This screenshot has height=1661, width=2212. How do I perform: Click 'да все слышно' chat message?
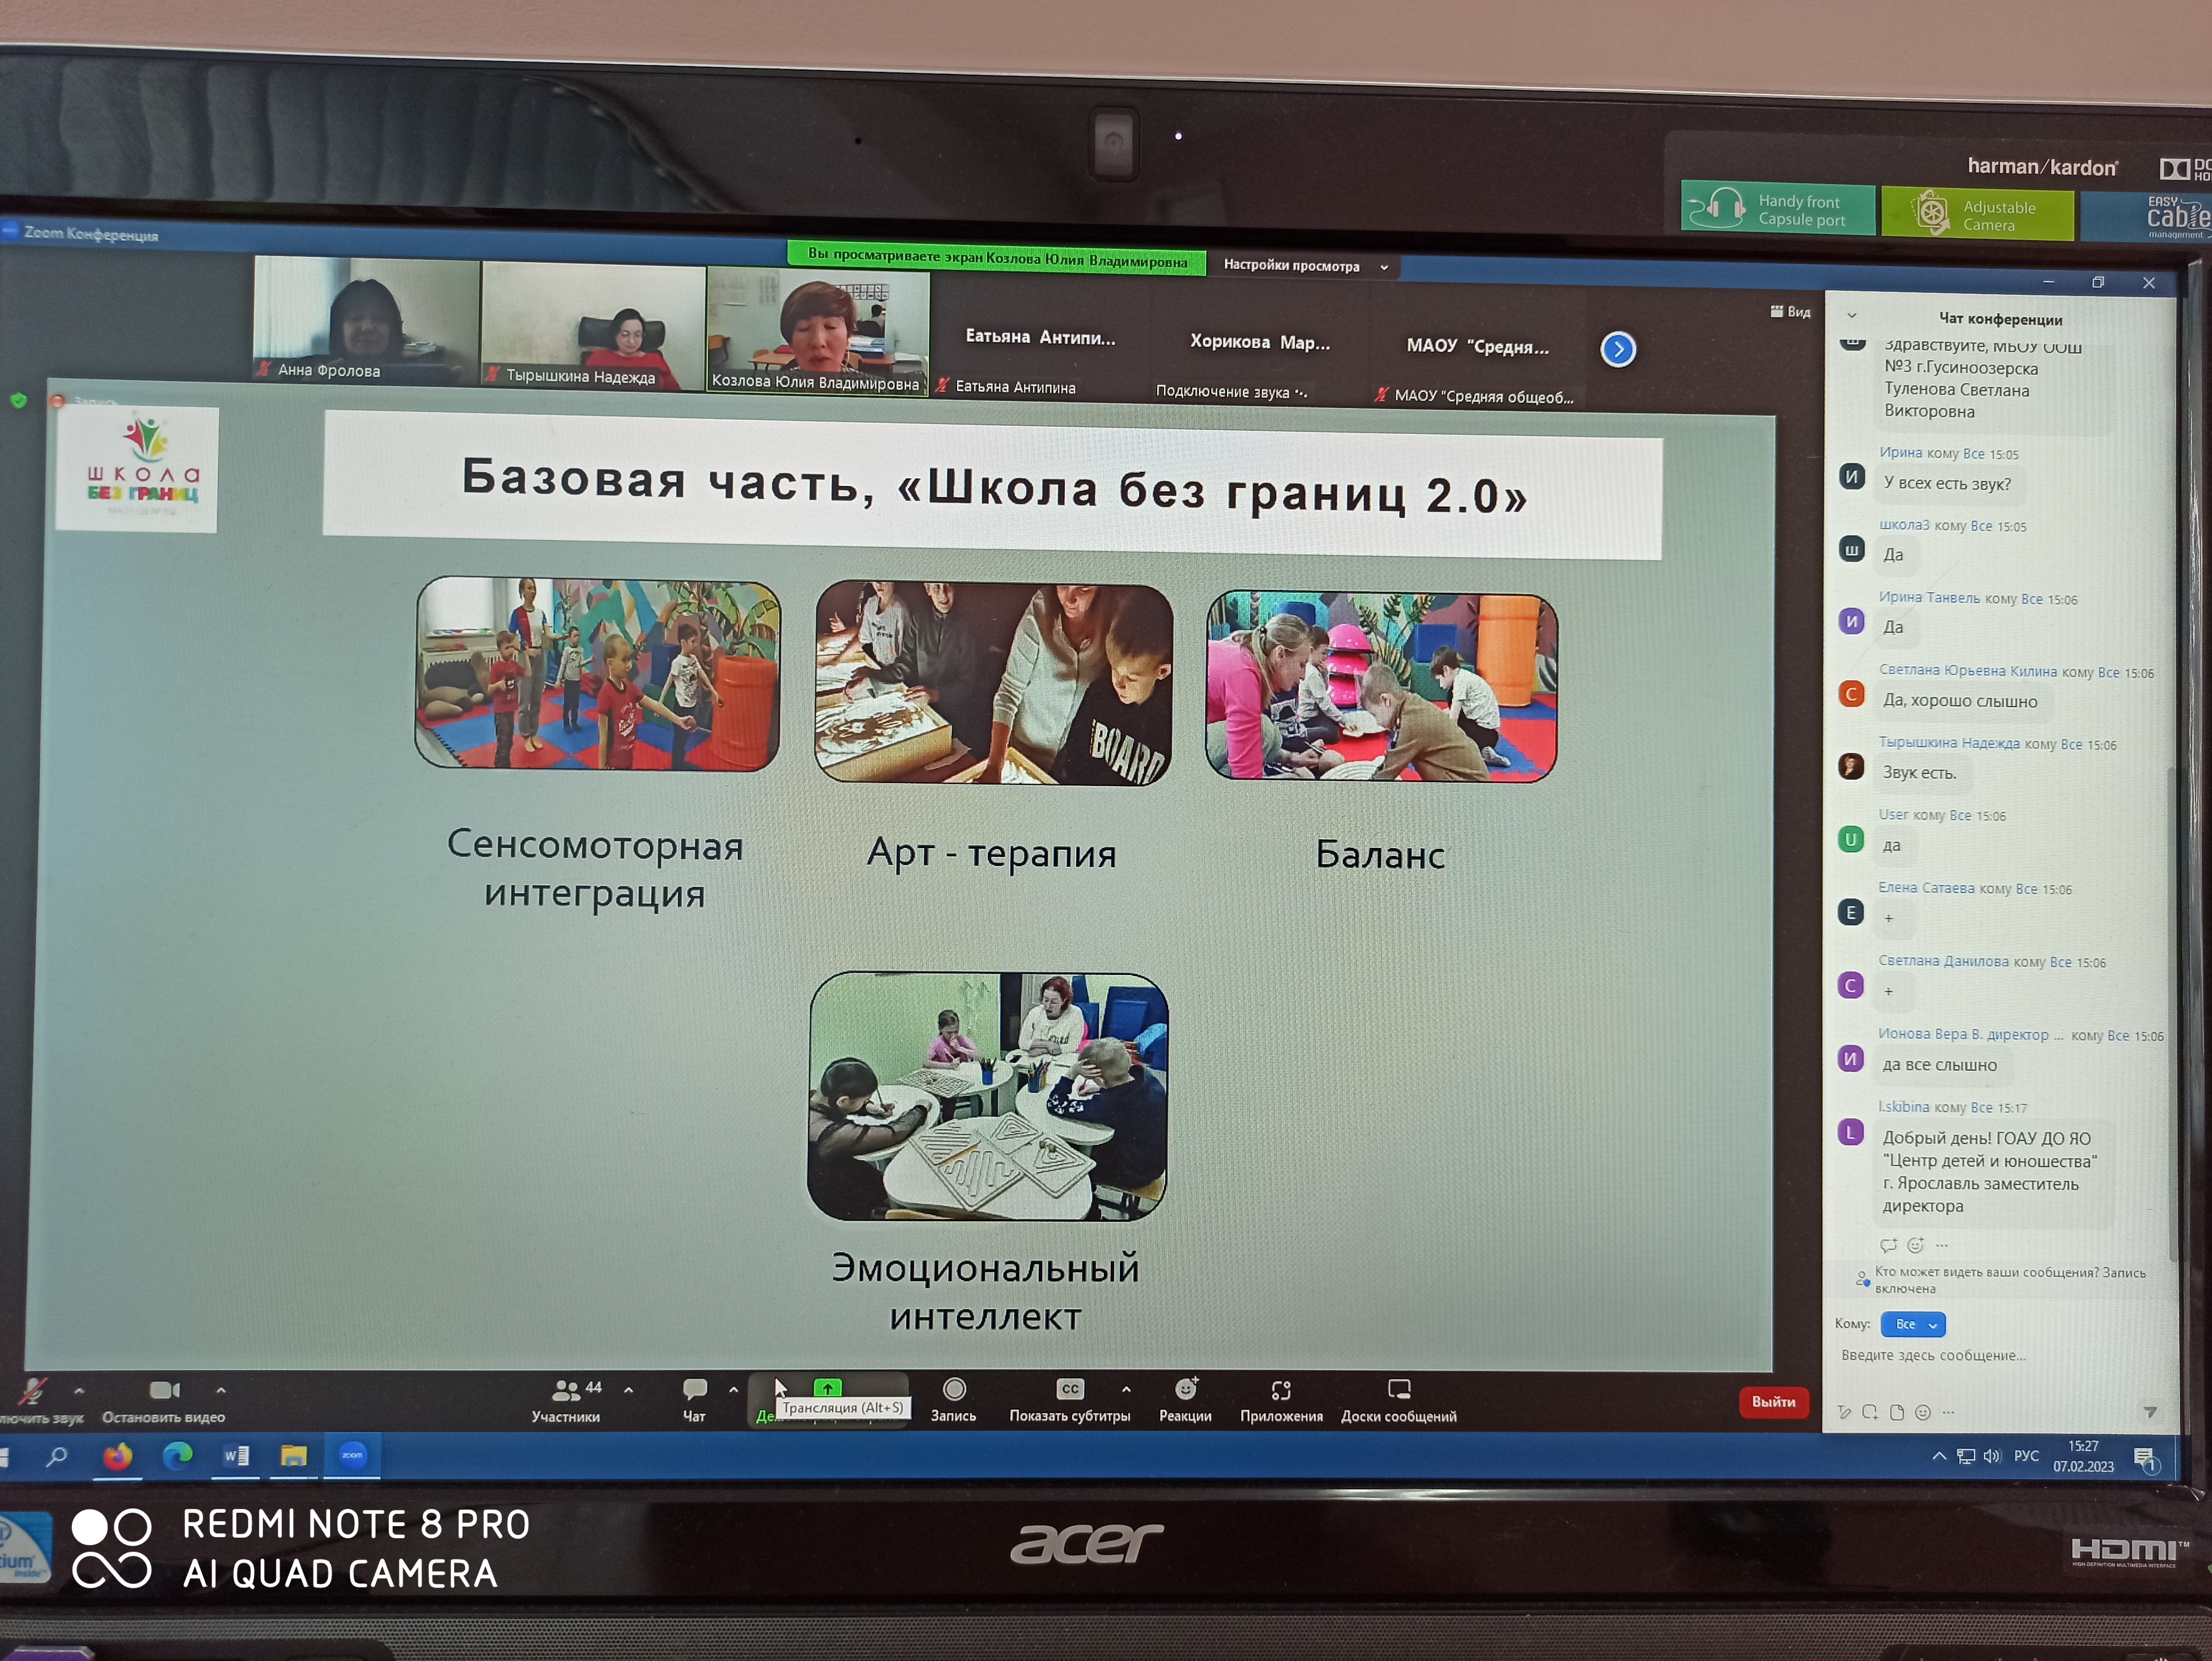click(x=1940, y=1066)
